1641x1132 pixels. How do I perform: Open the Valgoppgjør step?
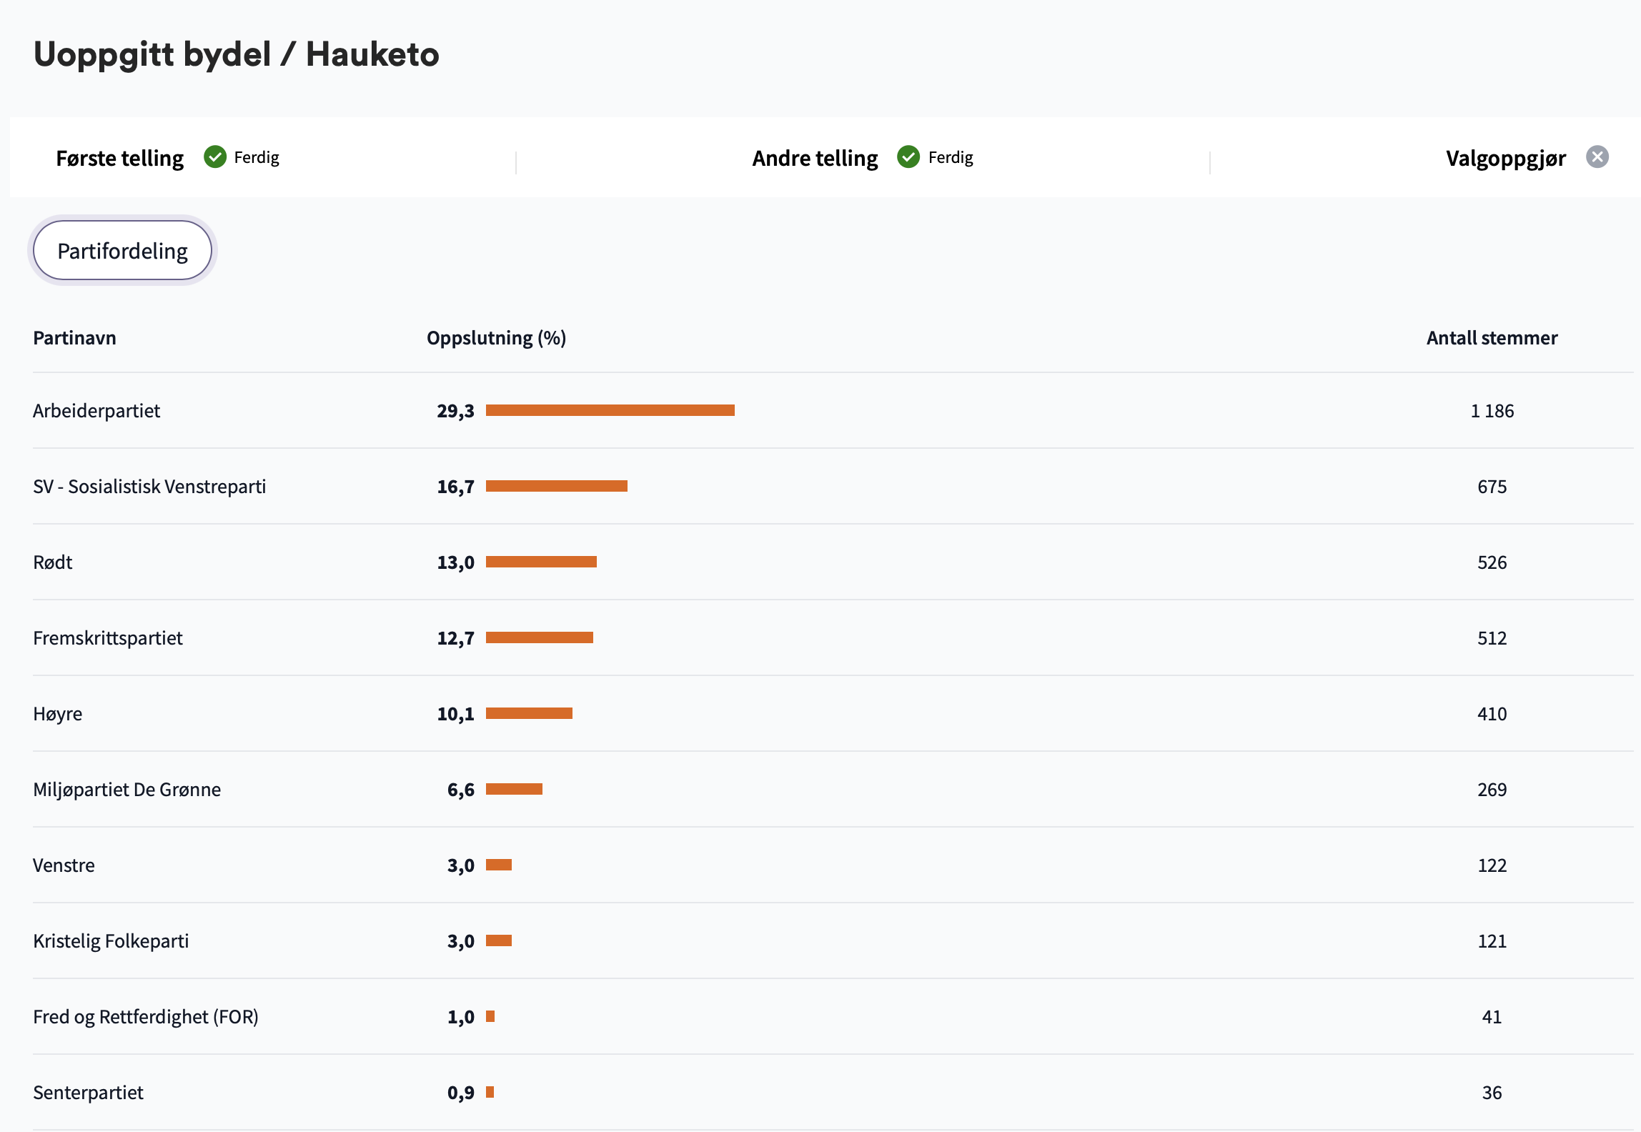tap(1506, 158)
